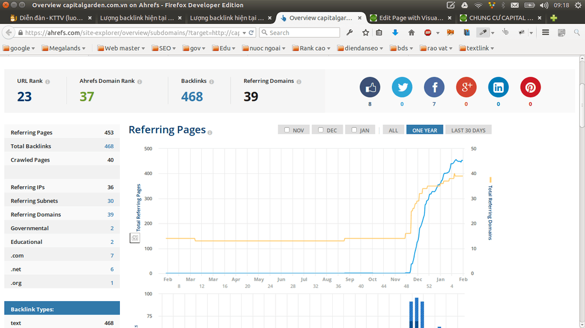Select the ONE YEAR range button

[x=425, y=130]
